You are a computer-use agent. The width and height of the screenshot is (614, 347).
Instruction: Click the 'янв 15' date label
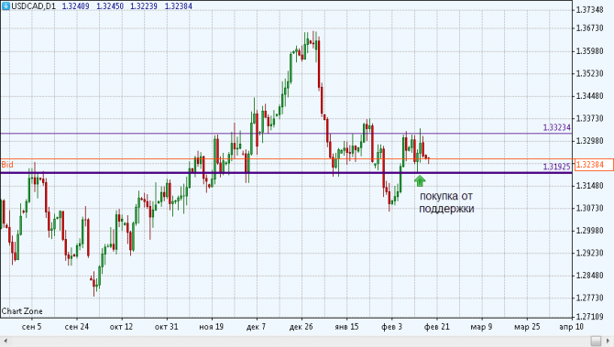(x=346, y=327)
